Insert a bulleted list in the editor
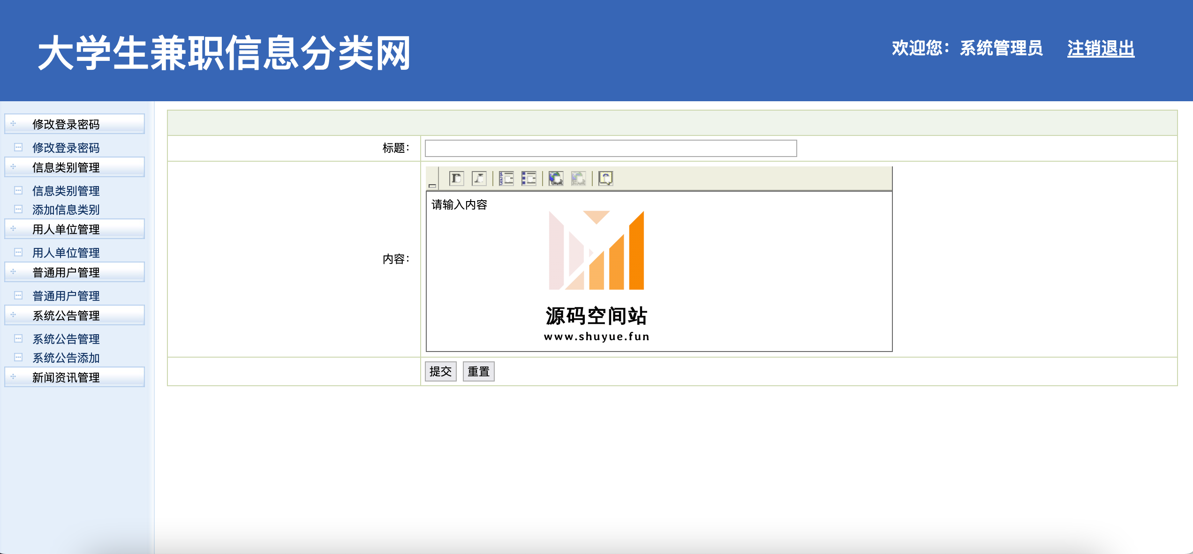Image resolution: width=1193 pixels, height=554 pixels. pyautogui.click(x=529, y=179)
